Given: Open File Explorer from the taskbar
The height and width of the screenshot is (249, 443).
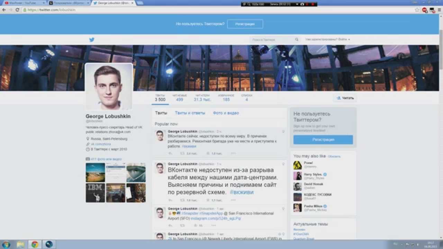Looking at the screenshot, I should click(21, 245).
